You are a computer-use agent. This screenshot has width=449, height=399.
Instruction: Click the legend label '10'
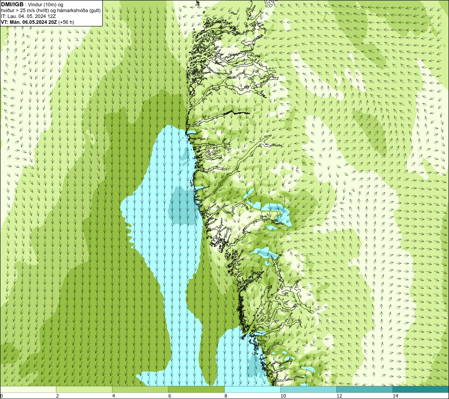(x=283, y=396)
